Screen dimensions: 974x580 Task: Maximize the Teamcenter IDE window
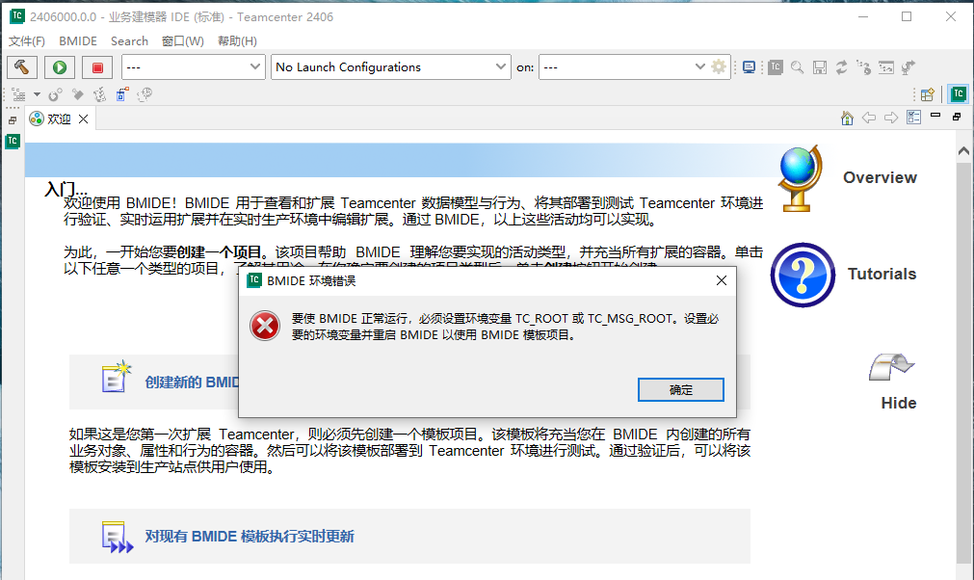(907, 16)
